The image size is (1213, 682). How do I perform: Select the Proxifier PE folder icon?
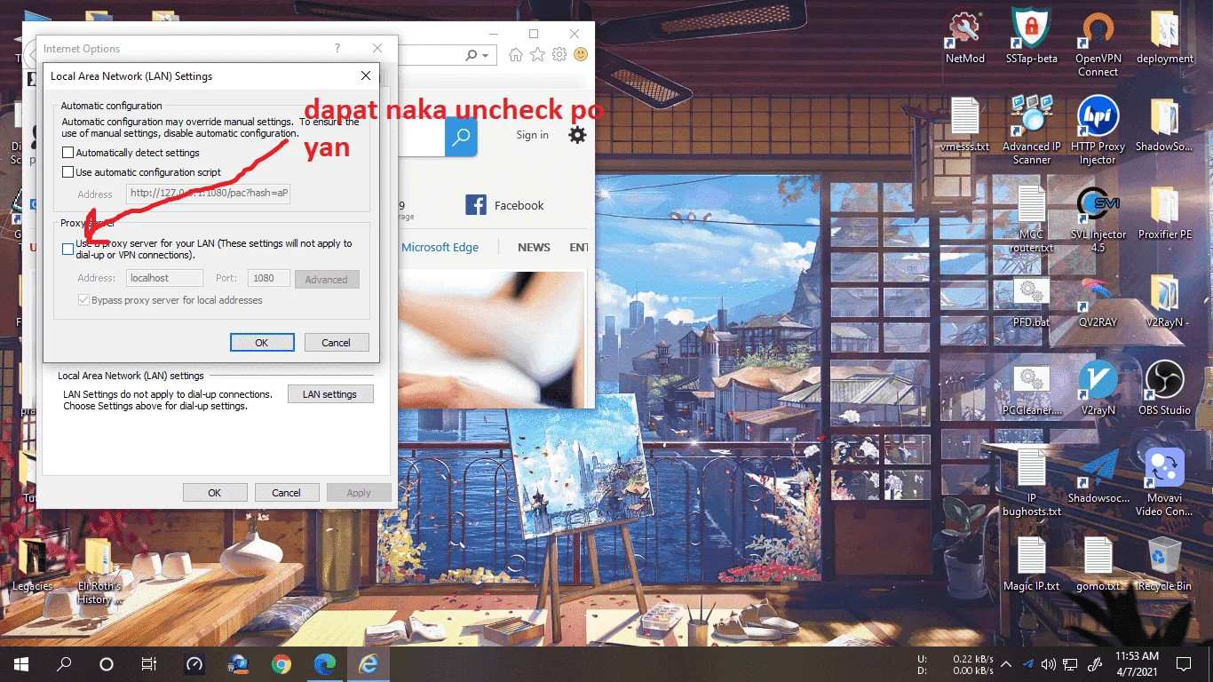pos(1164,214)
